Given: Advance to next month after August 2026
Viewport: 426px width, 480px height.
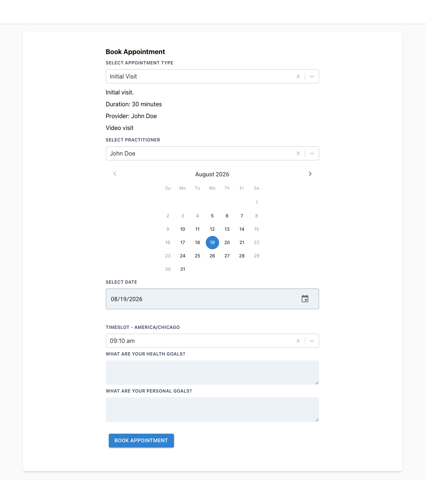Looking at the screenshot, I should [x=310, y=174].
